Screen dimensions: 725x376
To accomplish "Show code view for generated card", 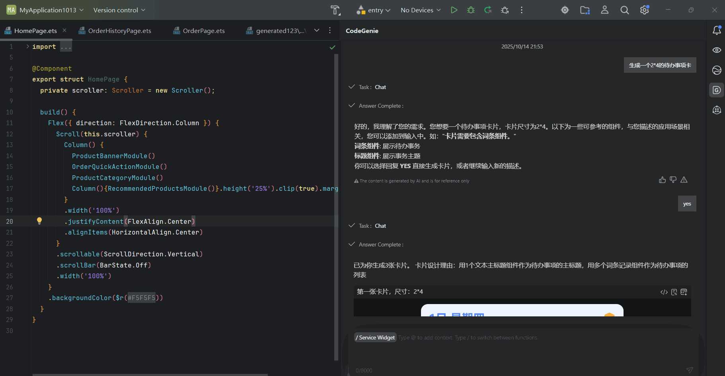I will (x=664, y=292).
